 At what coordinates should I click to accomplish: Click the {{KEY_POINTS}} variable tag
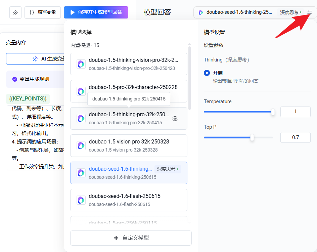(28, 99)
